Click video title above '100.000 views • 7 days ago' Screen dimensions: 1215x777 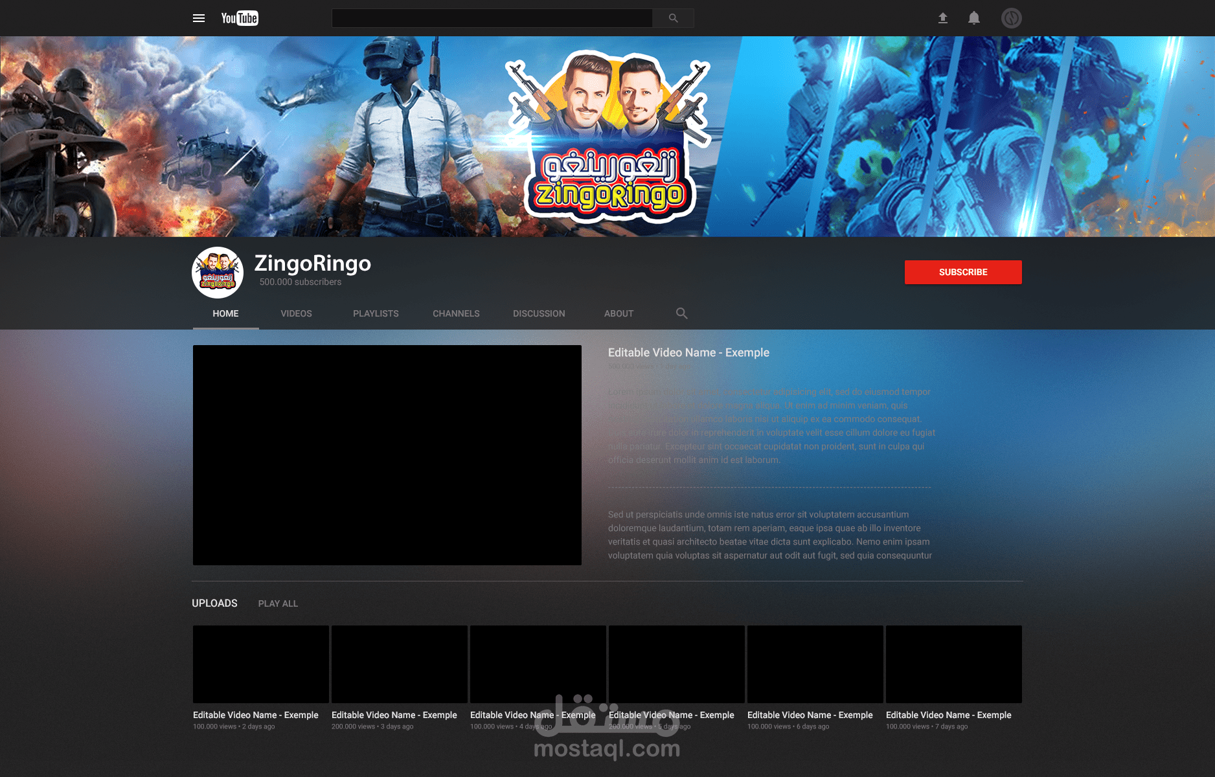(x=949, y=715)
